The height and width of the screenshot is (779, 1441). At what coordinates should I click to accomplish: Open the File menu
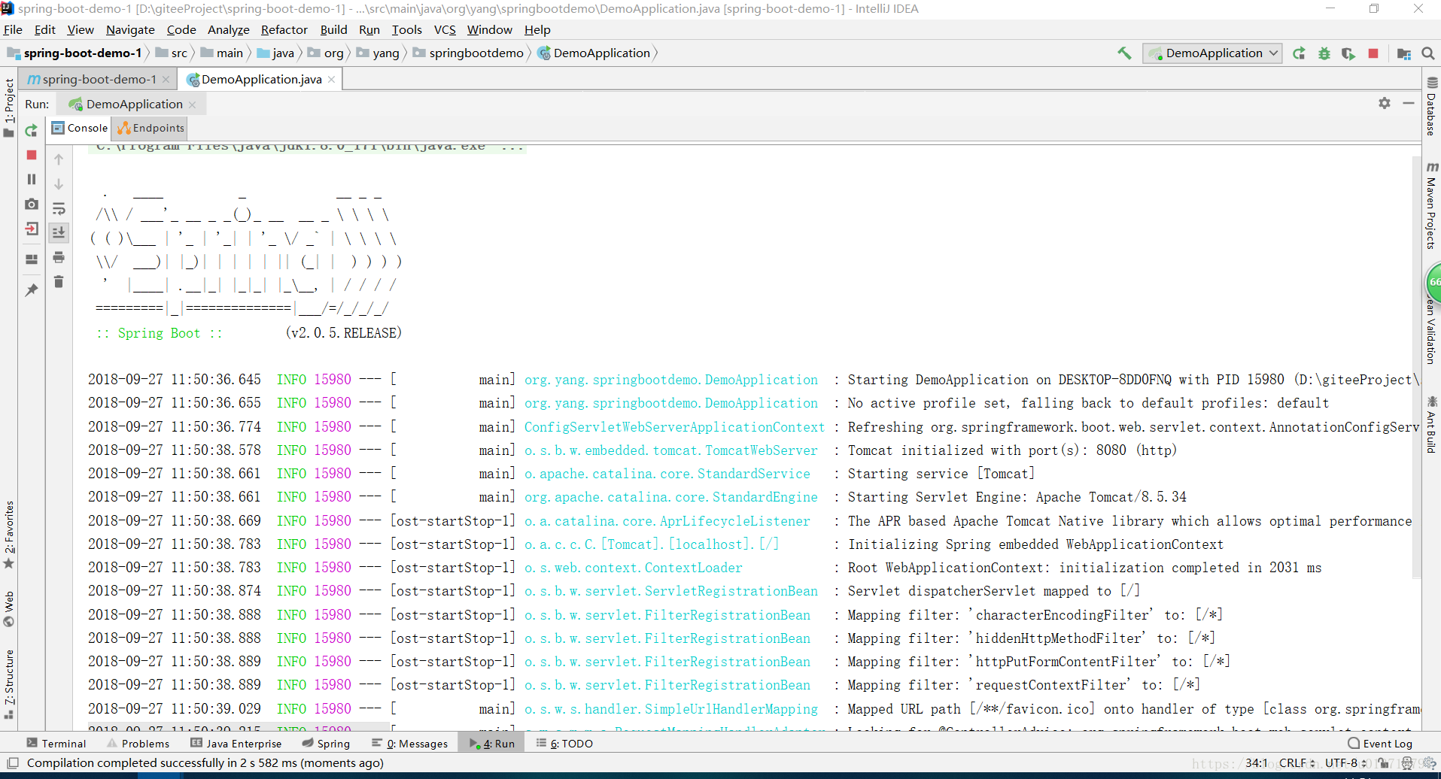(13, 29)
